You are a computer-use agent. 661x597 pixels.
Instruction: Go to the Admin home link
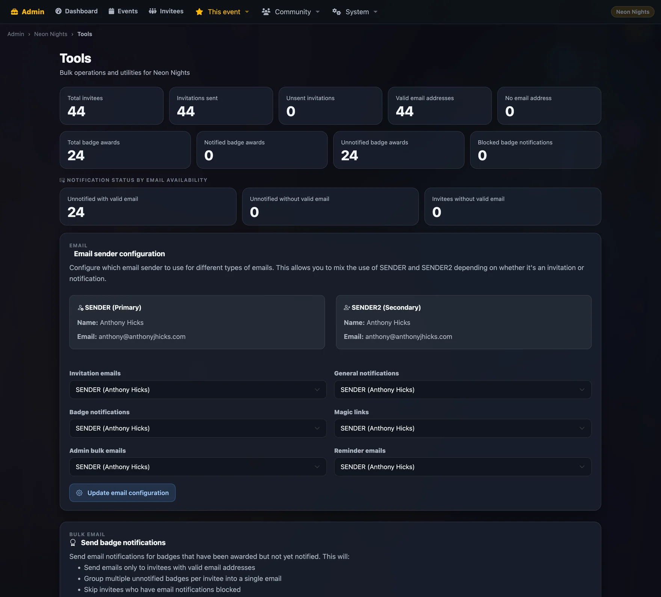[27, 12]
